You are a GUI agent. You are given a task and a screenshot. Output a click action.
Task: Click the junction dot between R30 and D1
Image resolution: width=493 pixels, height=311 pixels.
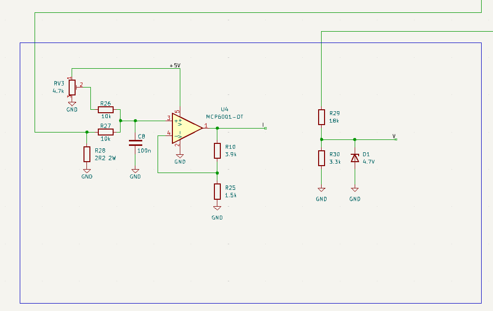[x=355, y=139]
